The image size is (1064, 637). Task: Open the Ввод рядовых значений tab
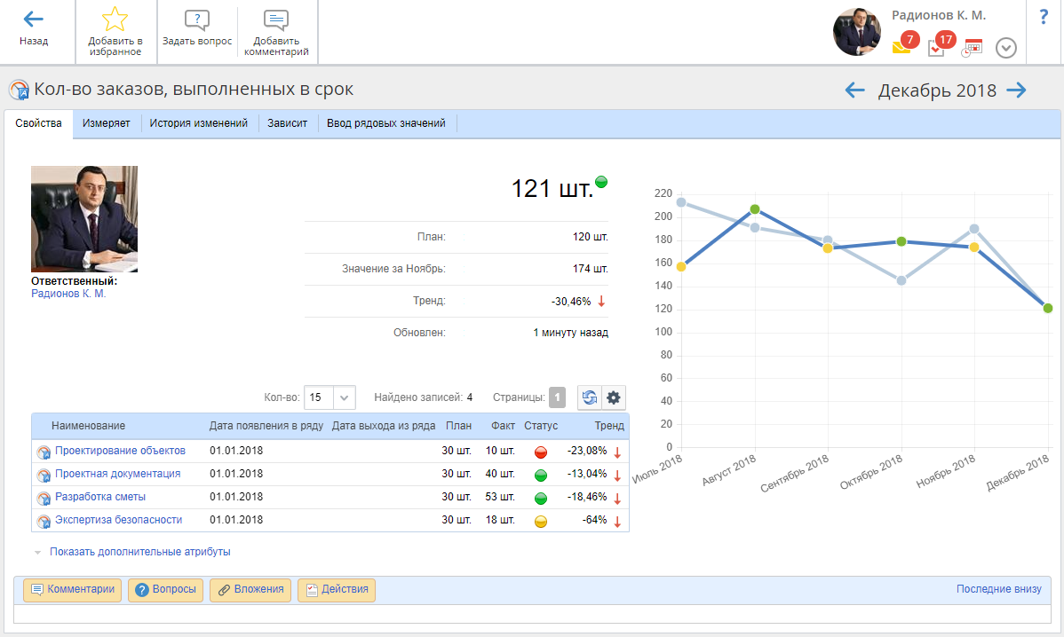(x=385, y=124)
